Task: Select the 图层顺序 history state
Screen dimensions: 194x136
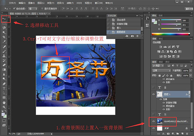Action: [x=124, y=32]
